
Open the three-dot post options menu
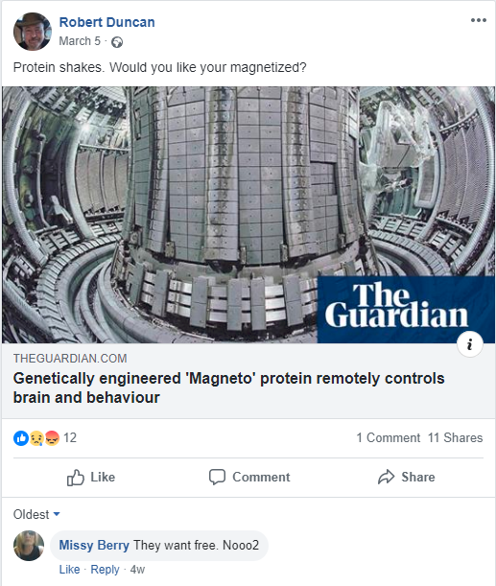tap(479, 20)
